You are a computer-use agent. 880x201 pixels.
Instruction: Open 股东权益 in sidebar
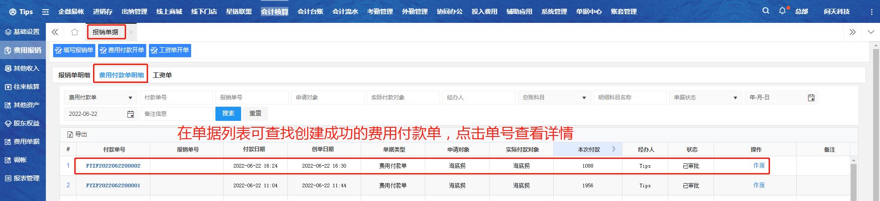[23, 124]
